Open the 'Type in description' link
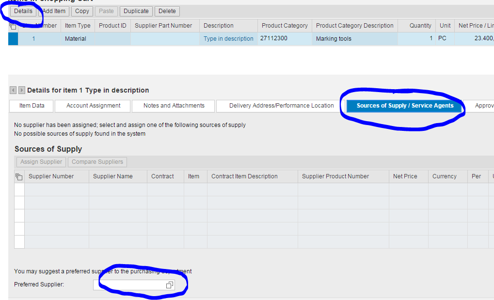494x300 pixels. (228, 39)
